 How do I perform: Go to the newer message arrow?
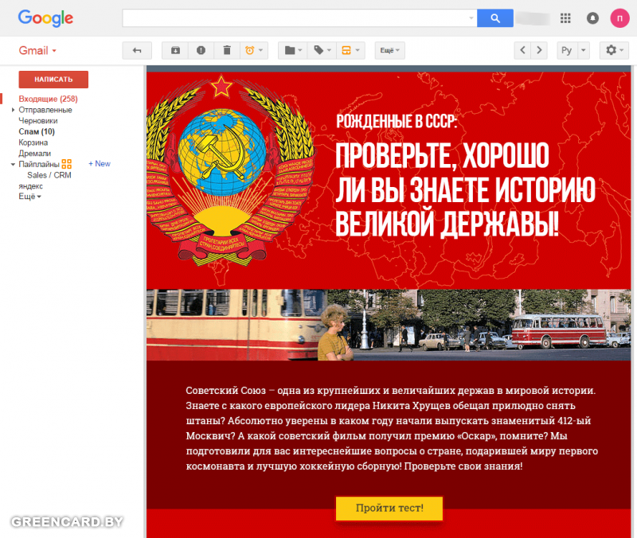pos(522,50)
